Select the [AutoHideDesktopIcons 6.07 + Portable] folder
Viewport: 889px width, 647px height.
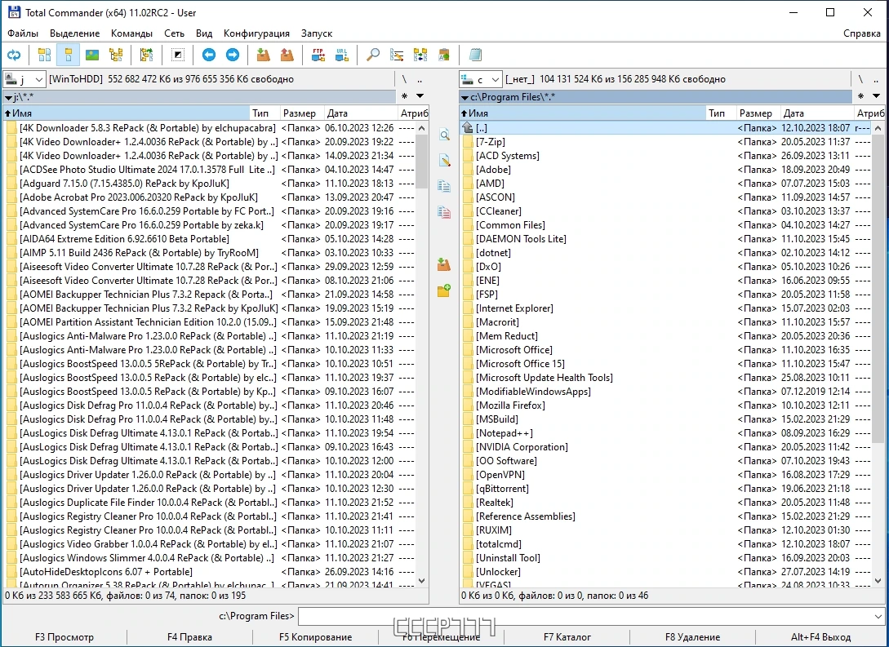tap(106, 572)
